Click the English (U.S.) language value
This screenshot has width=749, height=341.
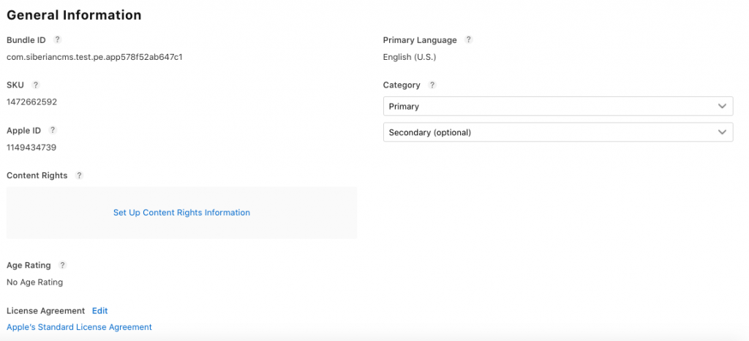click(x=410, y=57)
